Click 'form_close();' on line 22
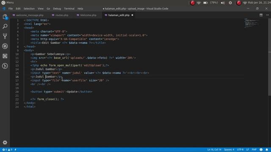 [x=48, y=99]
